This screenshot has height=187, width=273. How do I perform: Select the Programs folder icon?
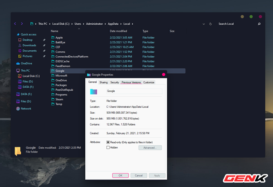pos(53,95)
